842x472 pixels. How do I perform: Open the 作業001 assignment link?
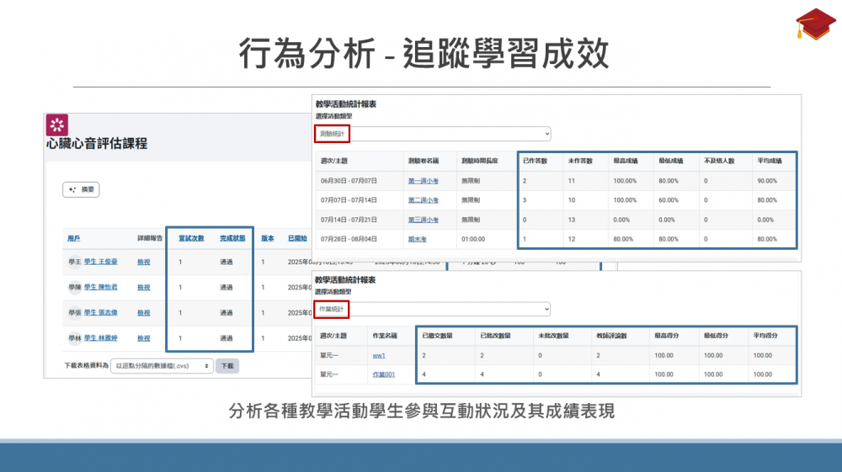(383, 374)
